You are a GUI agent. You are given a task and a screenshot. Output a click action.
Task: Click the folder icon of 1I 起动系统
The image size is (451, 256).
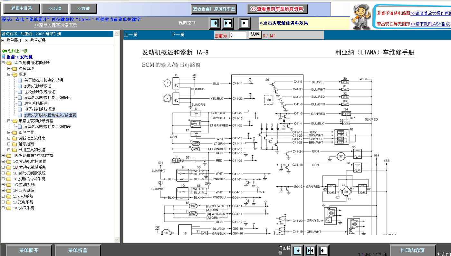pos(9,196)
